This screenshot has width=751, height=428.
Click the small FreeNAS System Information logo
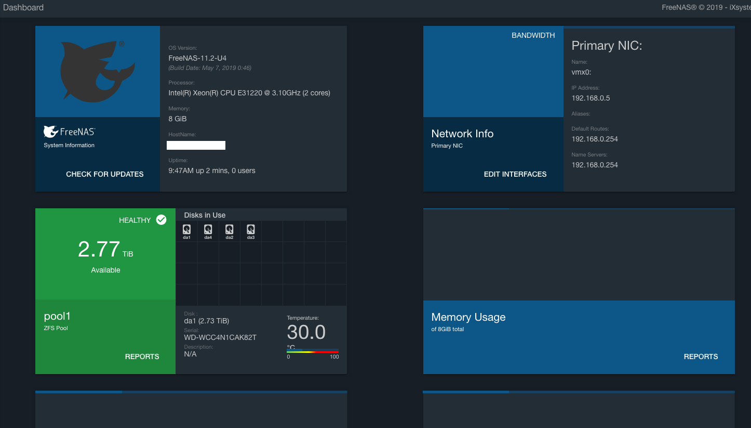[x=69, y=132]
